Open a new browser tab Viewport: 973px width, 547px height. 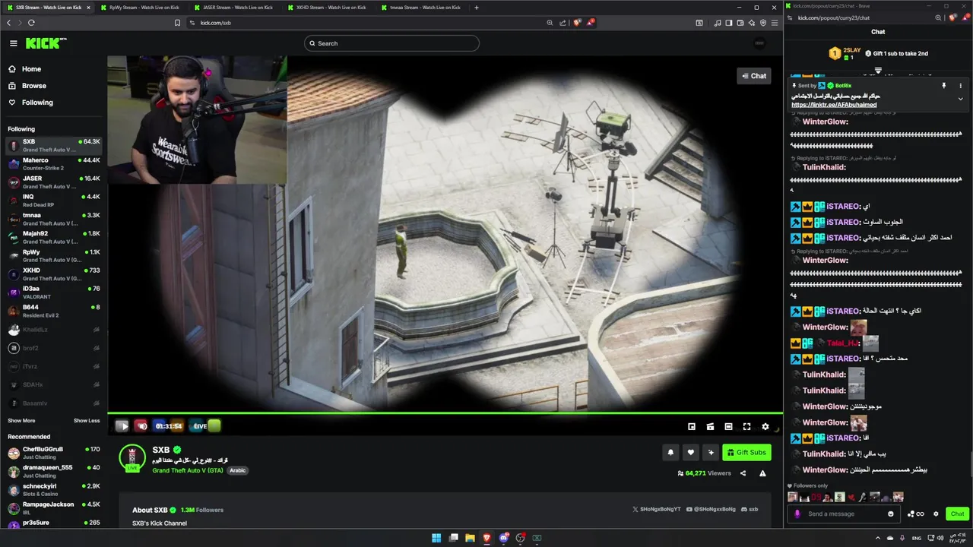click(477, 8)
